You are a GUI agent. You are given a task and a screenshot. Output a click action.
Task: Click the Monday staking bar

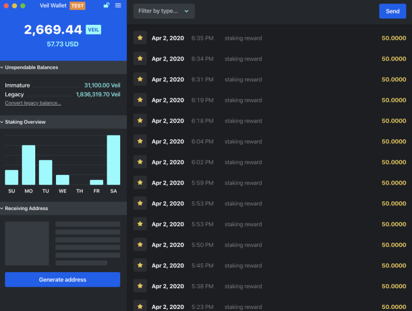pyautogui.click(x=29, y=165)
